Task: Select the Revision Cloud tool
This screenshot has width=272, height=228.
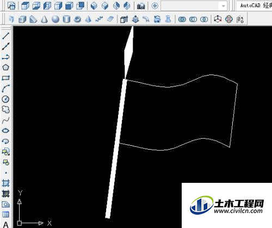Action: (5, 109)
